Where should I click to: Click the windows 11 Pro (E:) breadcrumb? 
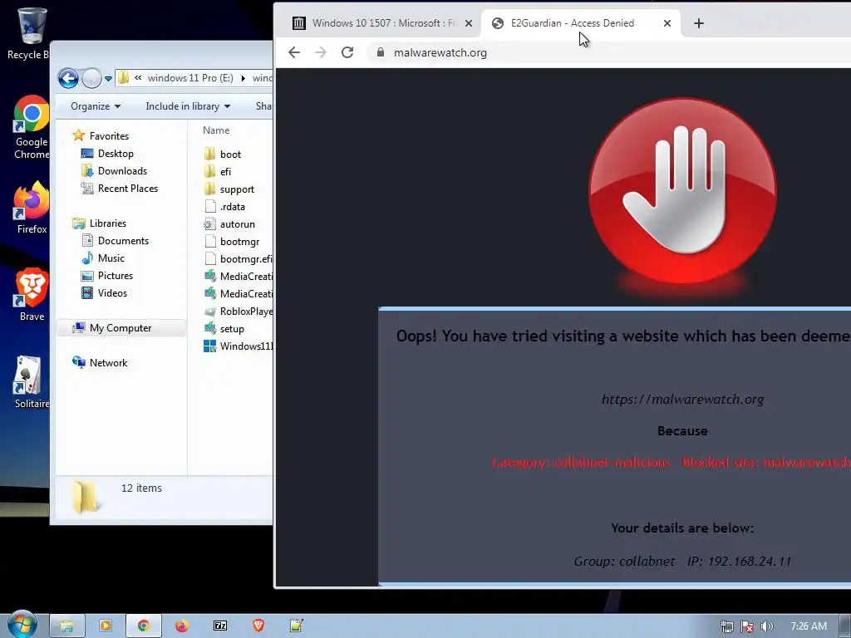click(190, 78)
